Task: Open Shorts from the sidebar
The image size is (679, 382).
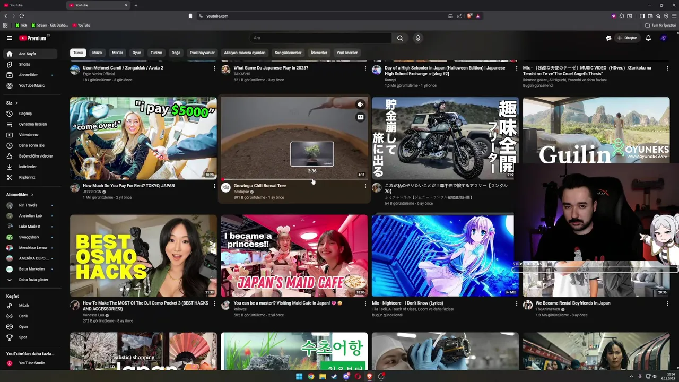Action: click(30, 64)
